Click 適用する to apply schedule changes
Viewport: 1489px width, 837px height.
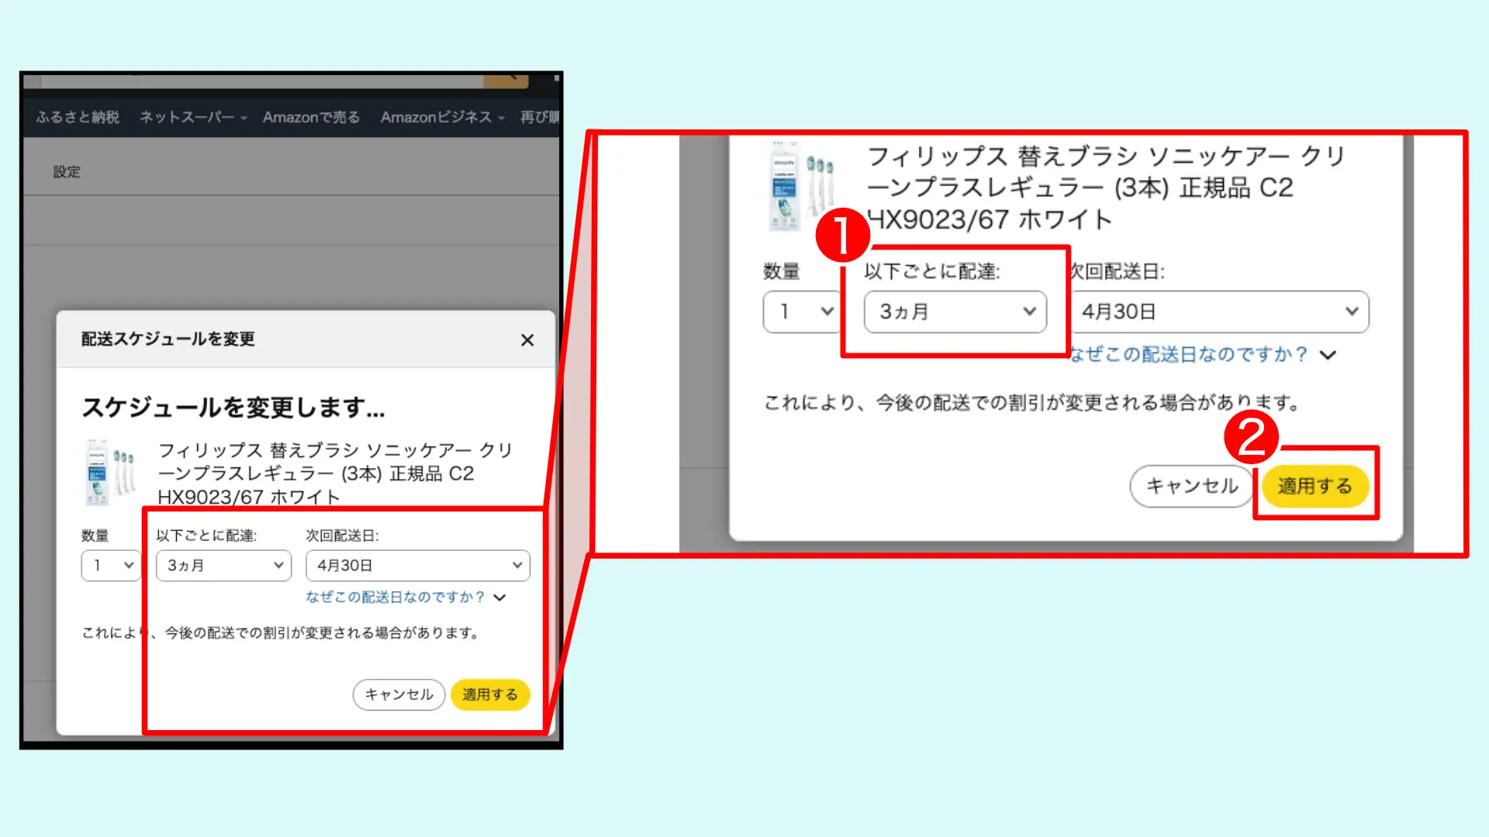click(x=489, y=694)
